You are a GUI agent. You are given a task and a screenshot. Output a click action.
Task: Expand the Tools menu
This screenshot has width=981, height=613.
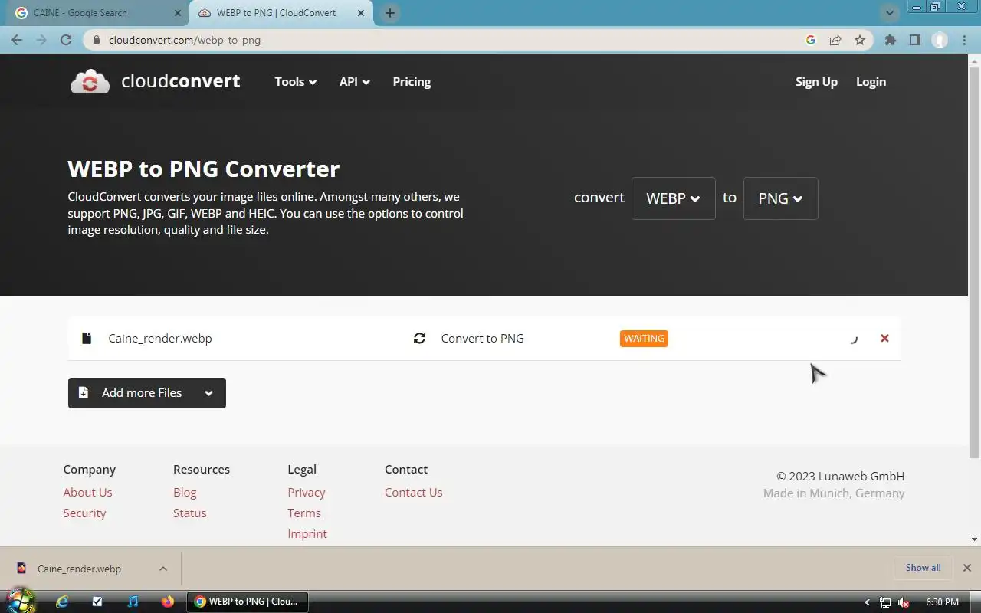pyautogui.click(x=296, y=82)
